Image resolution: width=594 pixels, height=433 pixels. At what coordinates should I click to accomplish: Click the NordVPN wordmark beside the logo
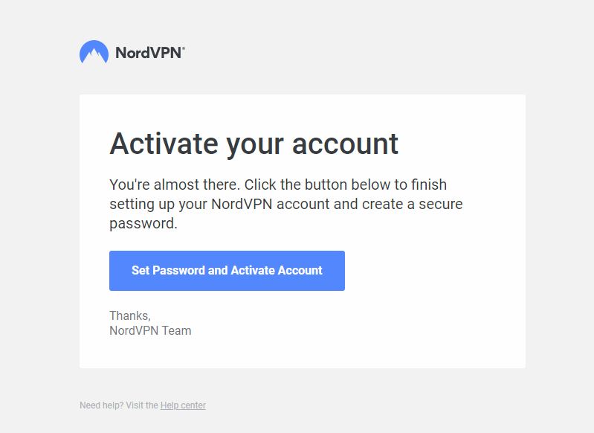[x=149, y=53]
